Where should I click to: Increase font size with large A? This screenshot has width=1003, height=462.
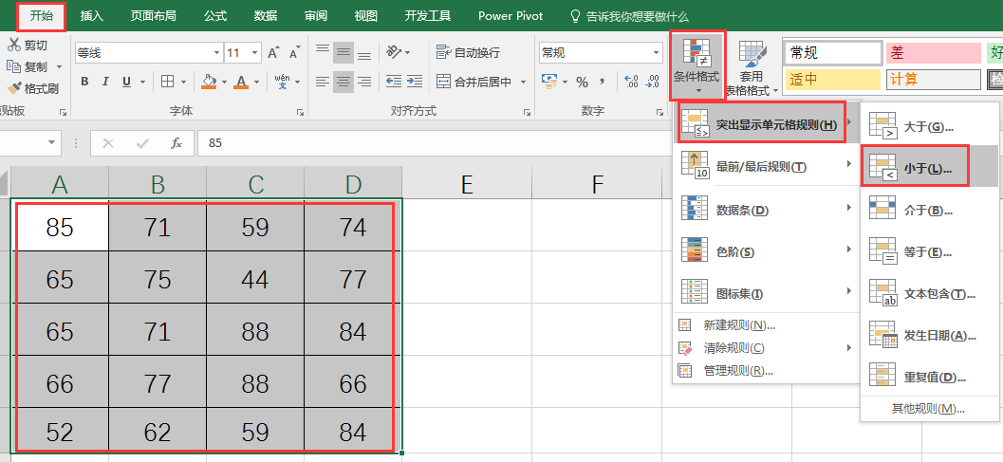point(273,53)
